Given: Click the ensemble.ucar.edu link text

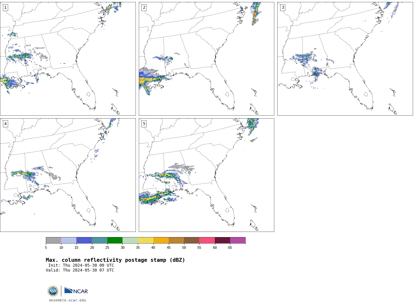Looking at the screenshot, I should 68,300.
